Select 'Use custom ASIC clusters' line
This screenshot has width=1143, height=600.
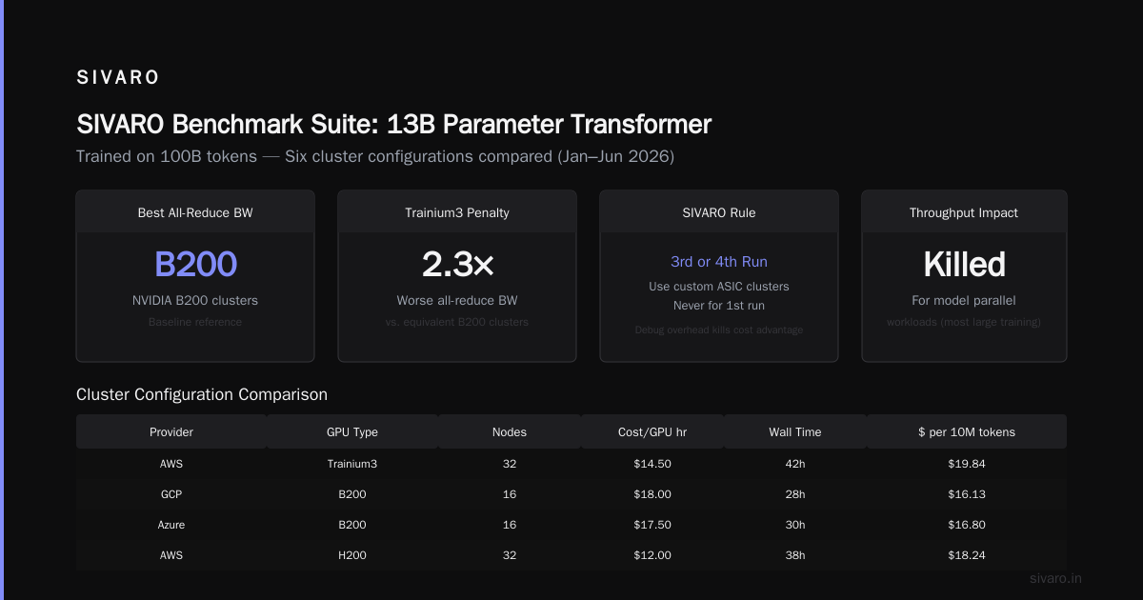(719, 286)
